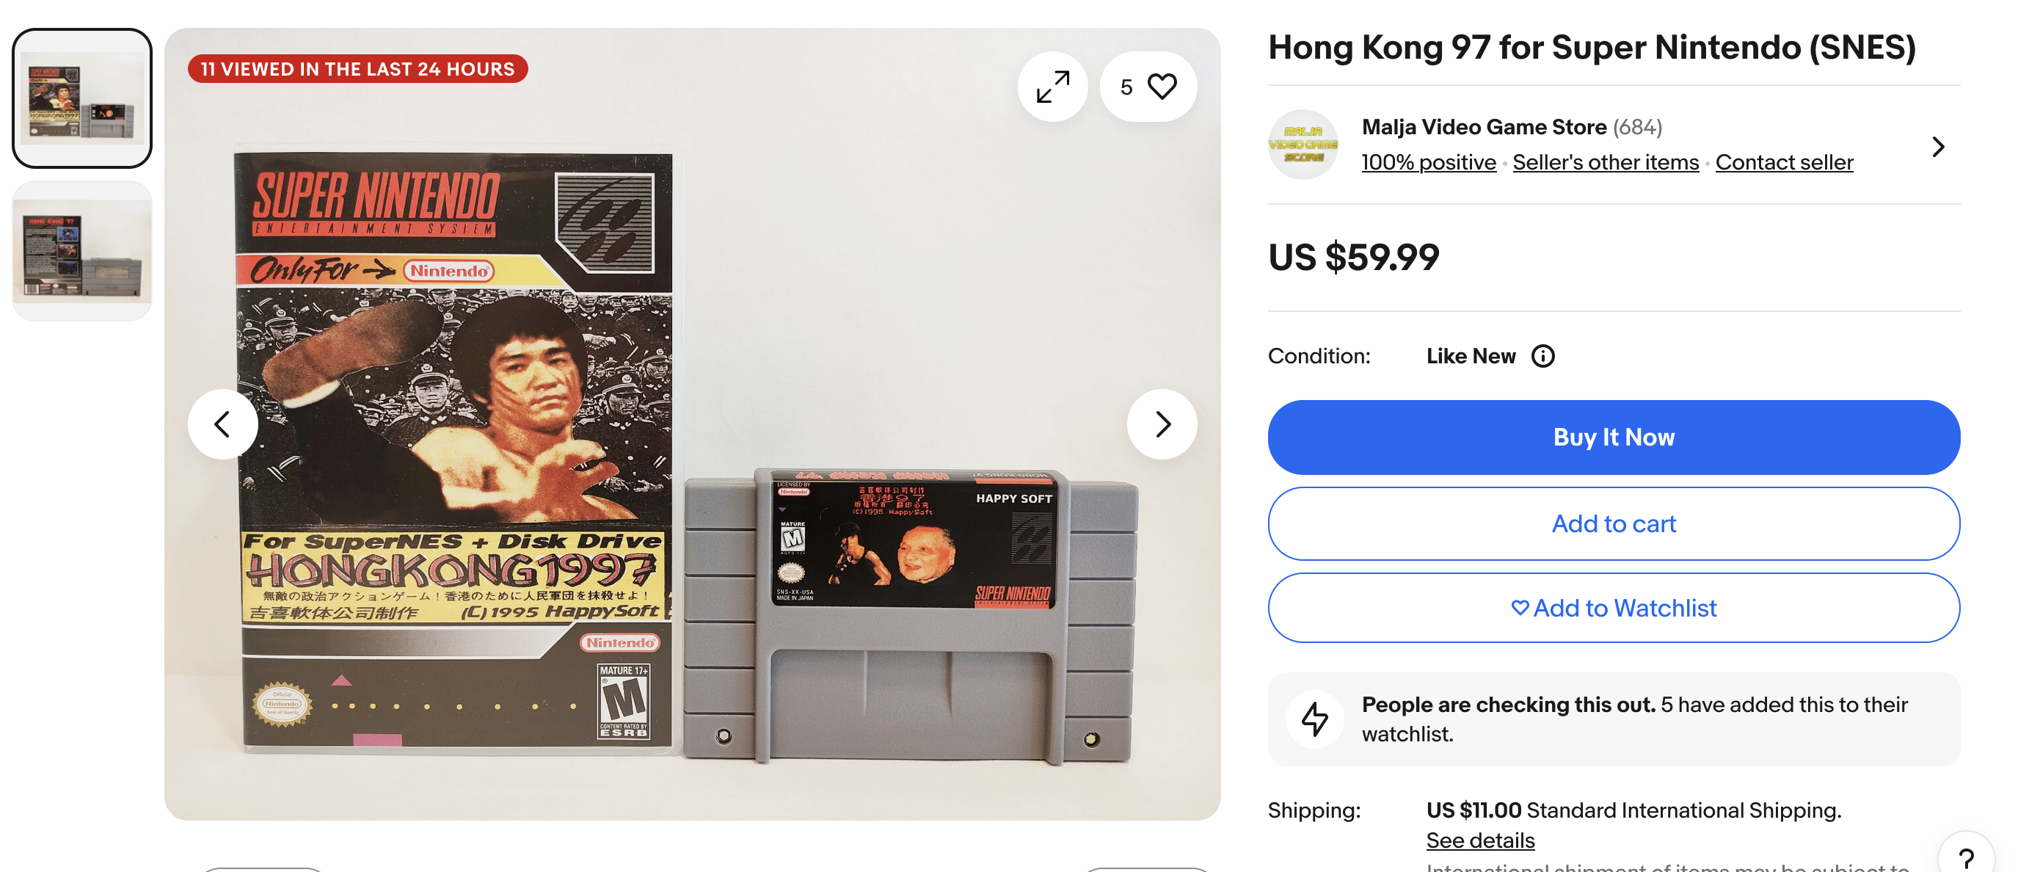
Task: Click the Contact seller link
Action: click(1784, 162)
